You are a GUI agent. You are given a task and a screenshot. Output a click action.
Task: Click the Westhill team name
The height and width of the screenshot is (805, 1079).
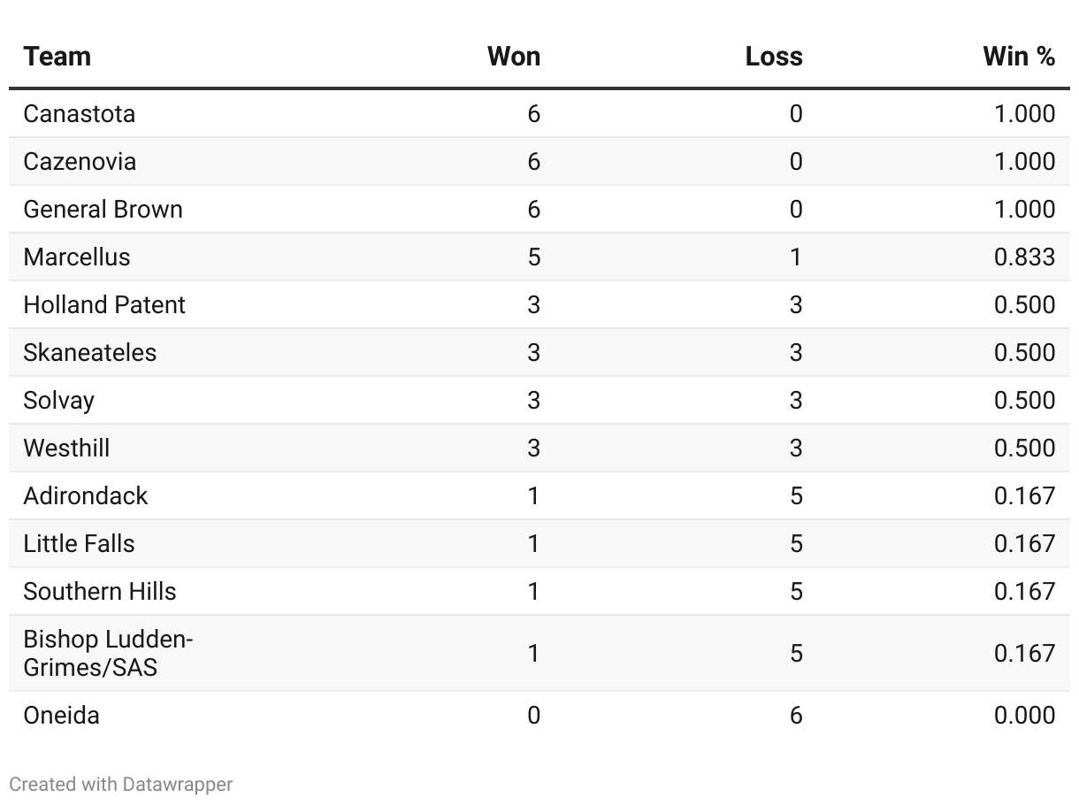tap(66, 448)
